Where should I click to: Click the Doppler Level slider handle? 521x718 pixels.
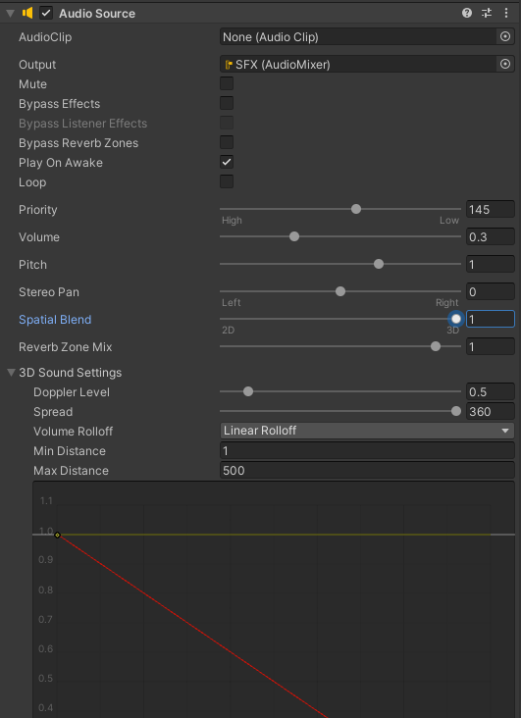(248, 391)
